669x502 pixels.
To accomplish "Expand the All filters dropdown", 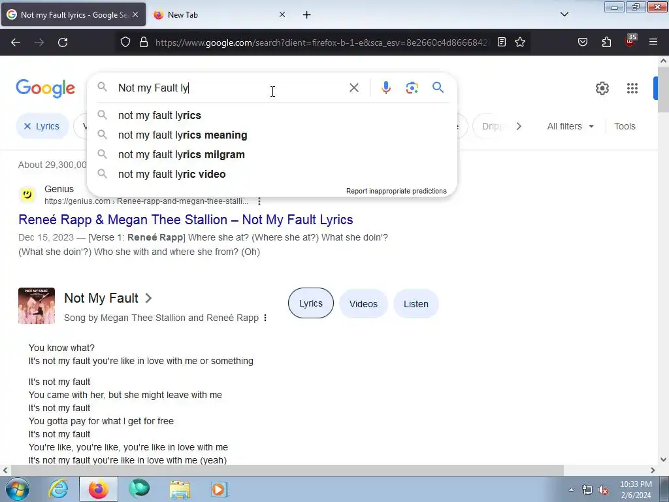I will click(570, 126).
